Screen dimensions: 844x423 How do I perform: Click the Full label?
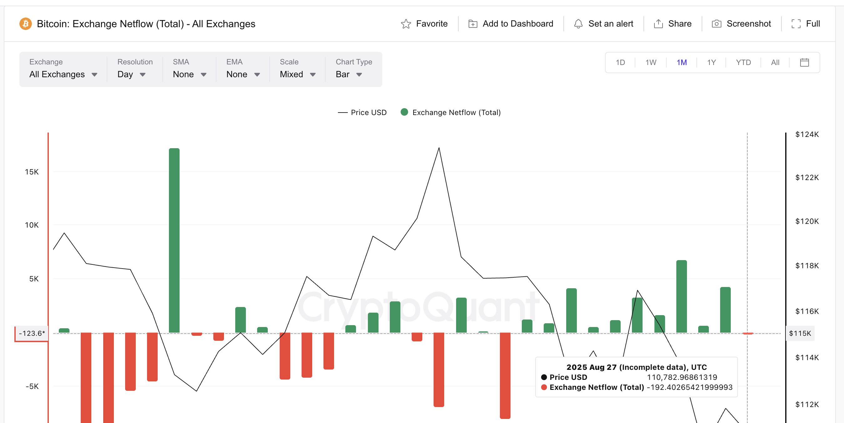pos(813,23)
